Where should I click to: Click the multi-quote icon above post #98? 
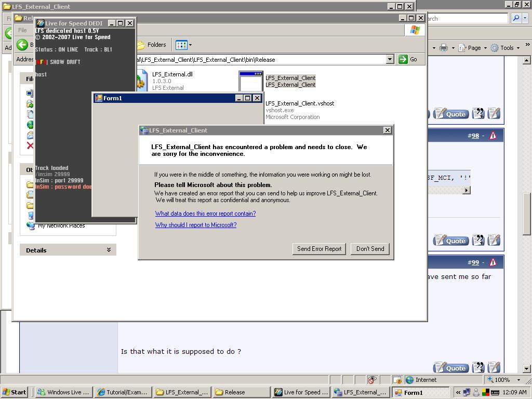478,114
